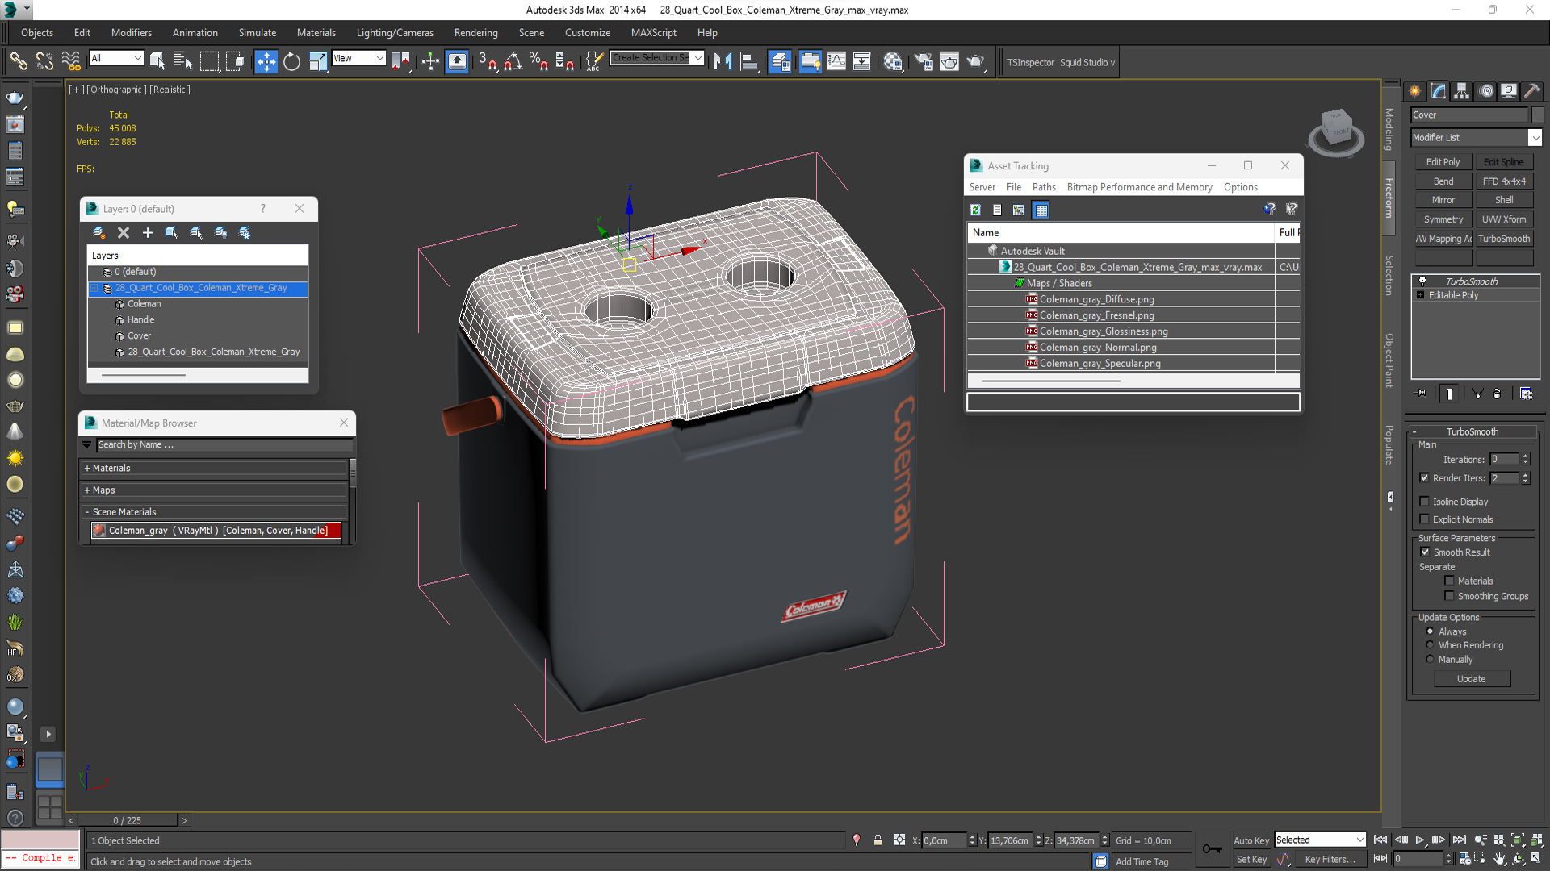Toggle the selection lock icon
1550x871 pixels.
[x=878, y=840]
